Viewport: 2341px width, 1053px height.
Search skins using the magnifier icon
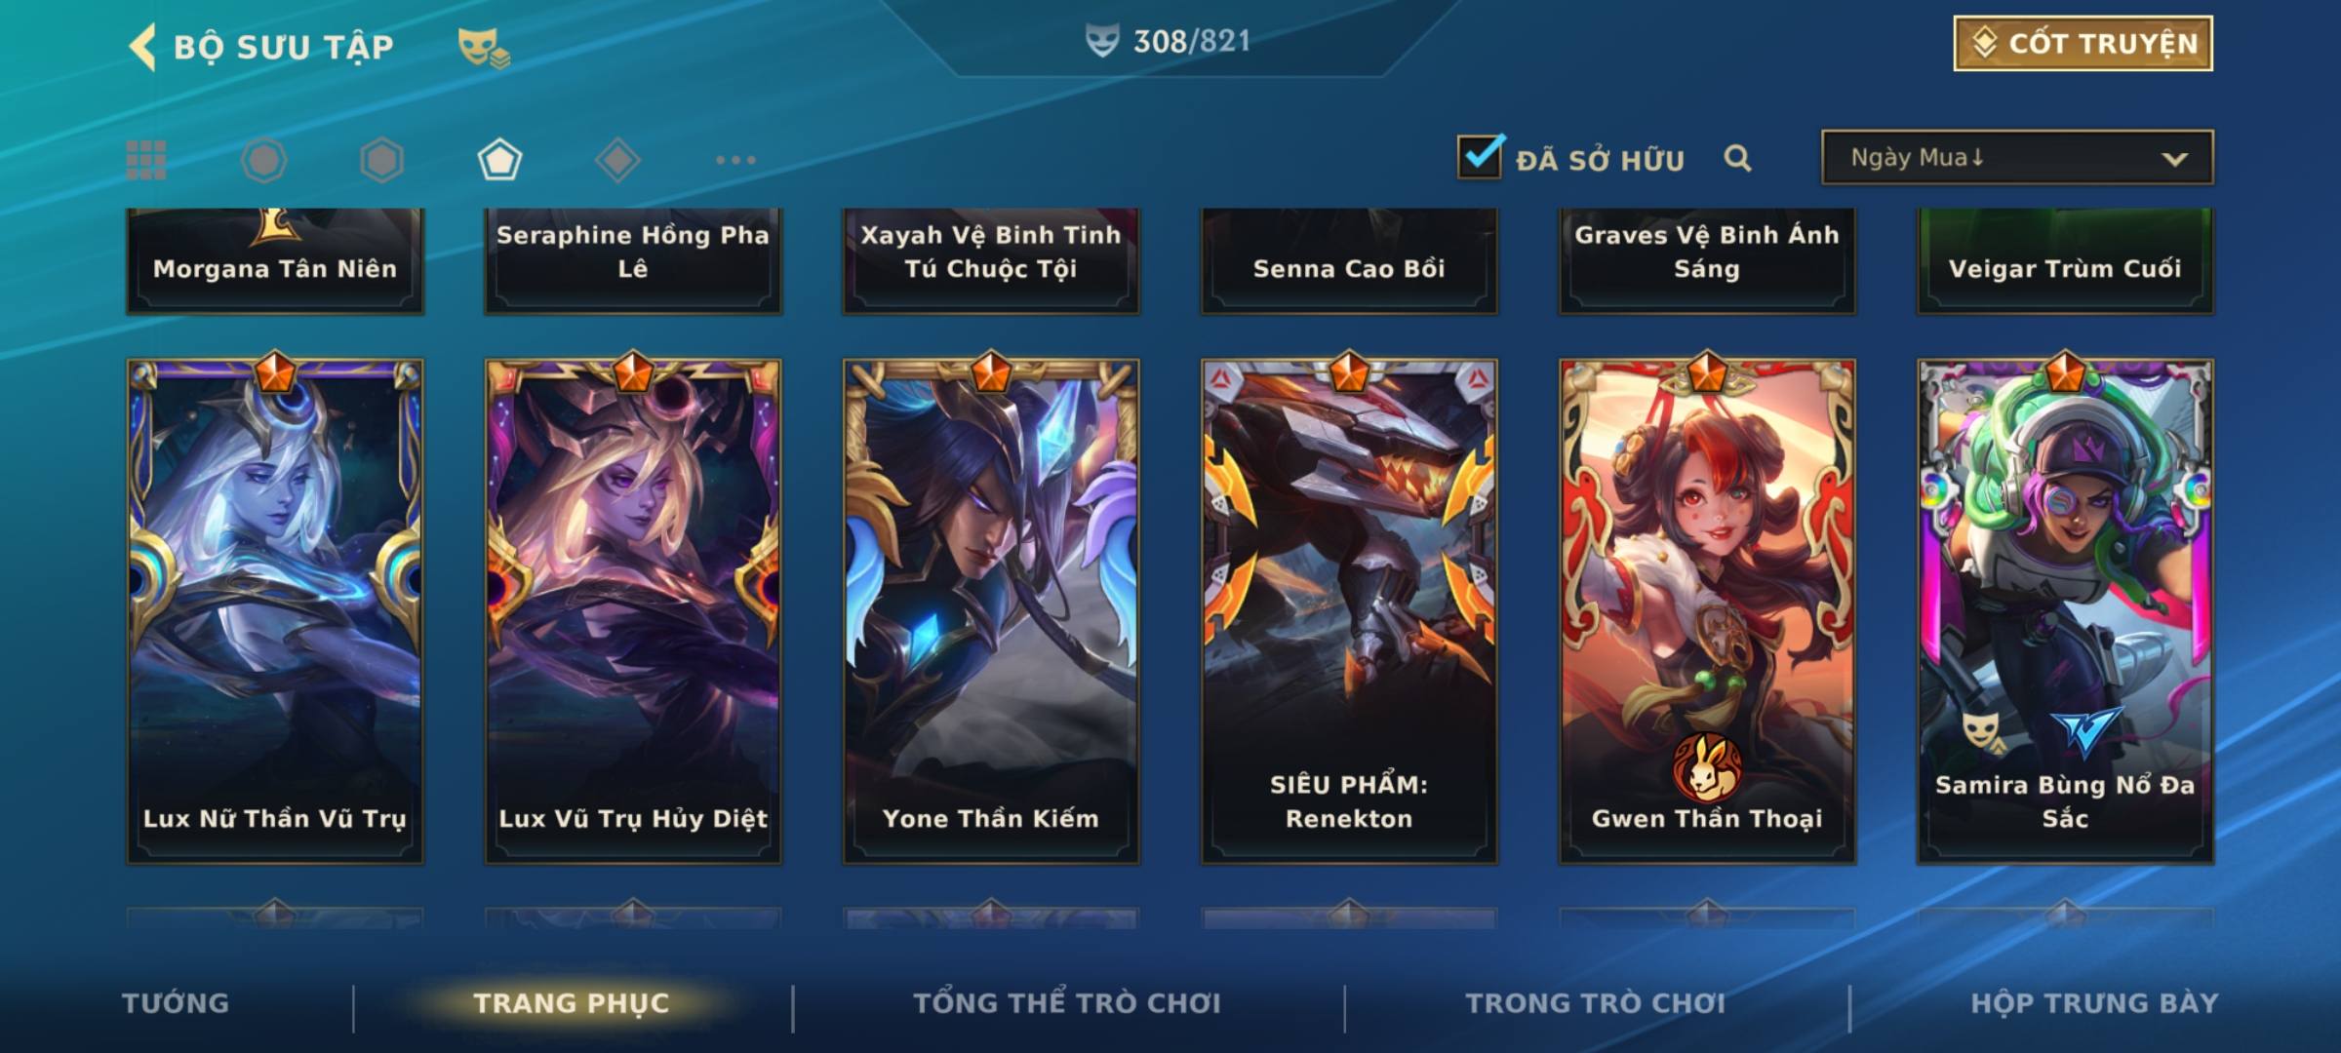[1737, 158]
